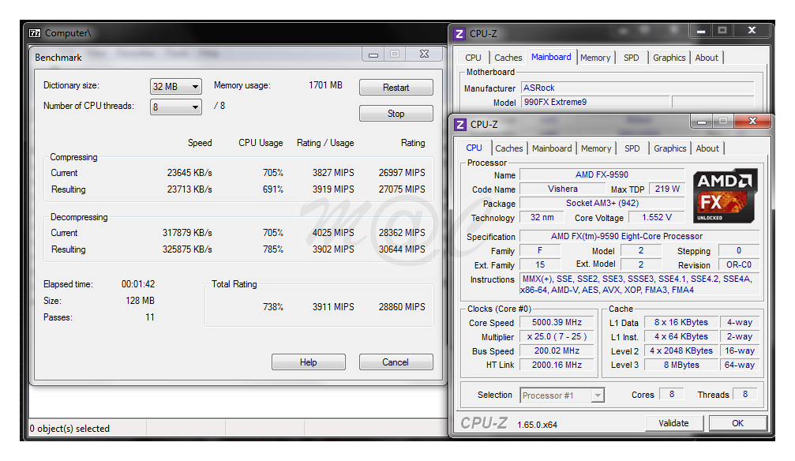Viewport: 795px width, 461px height.
Task: Select SPD tab in the front CPU-Z window
Action: coord(632,148)
